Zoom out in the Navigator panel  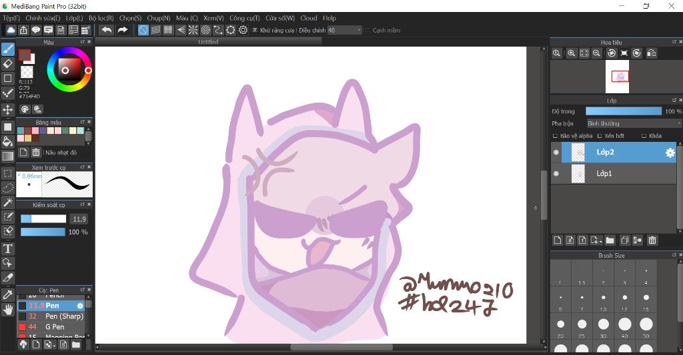point(596,53)
